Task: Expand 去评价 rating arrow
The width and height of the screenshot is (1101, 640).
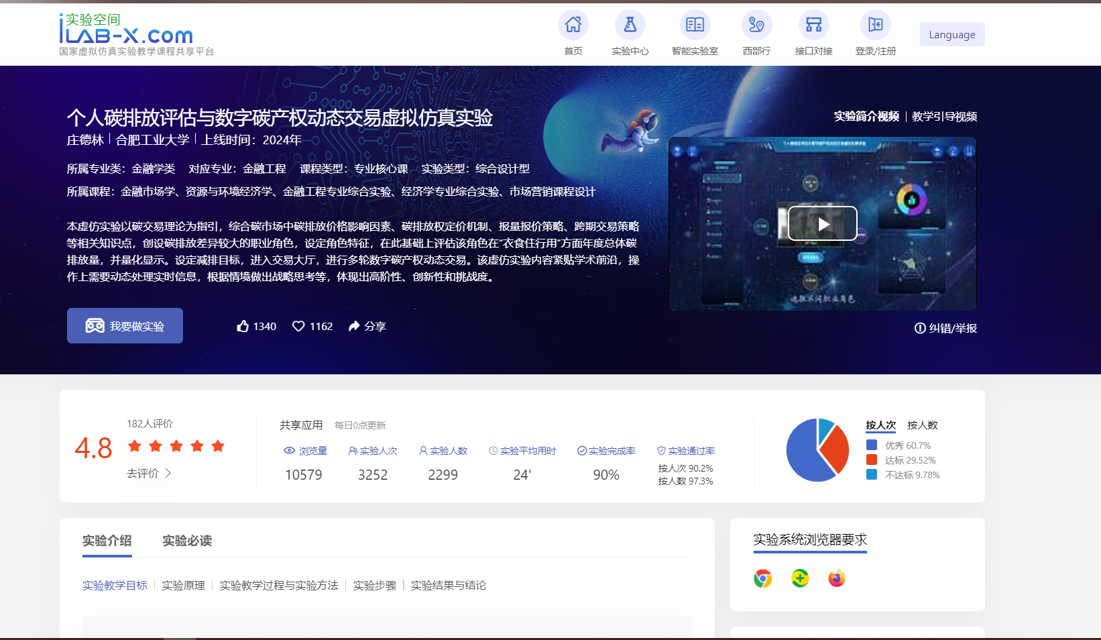Action: [168, 473]
